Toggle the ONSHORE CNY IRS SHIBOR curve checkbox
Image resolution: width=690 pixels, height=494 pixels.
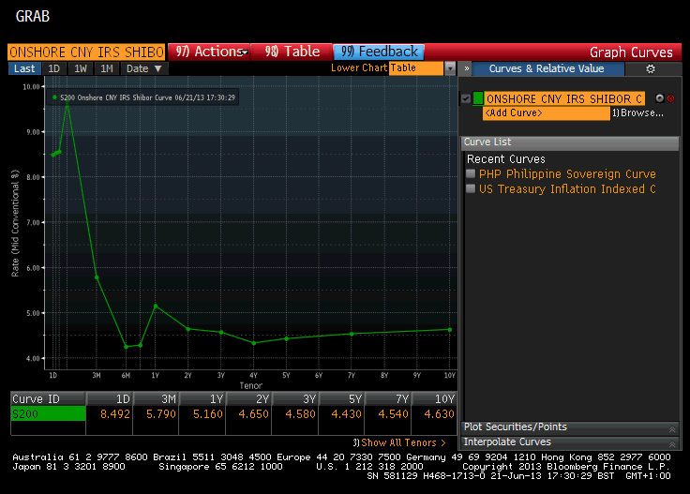[466, 98]
